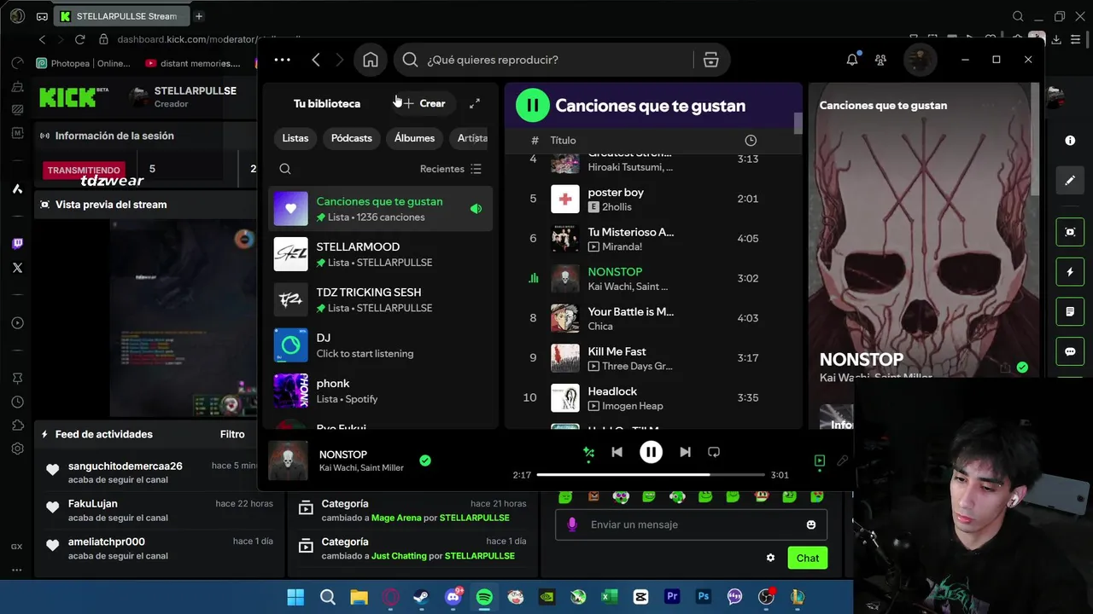Open Discord from the taskbar
1093x614 pixels.
click(x=453, y=597)
